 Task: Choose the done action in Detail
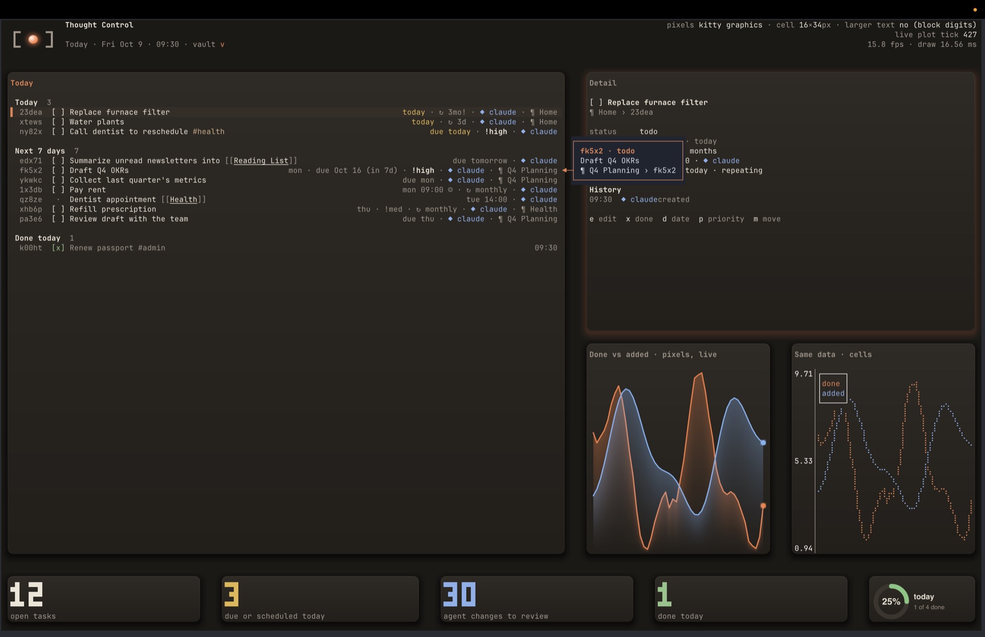(640, 219)
